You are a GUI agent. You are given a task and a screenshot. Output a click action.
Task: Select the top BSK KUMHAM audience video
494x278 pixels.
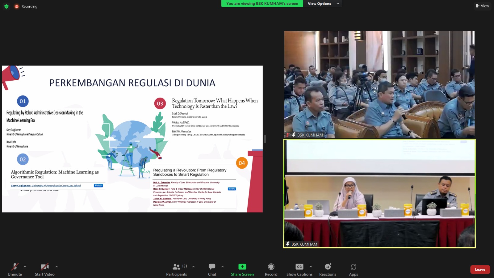[x=379, y=84]
